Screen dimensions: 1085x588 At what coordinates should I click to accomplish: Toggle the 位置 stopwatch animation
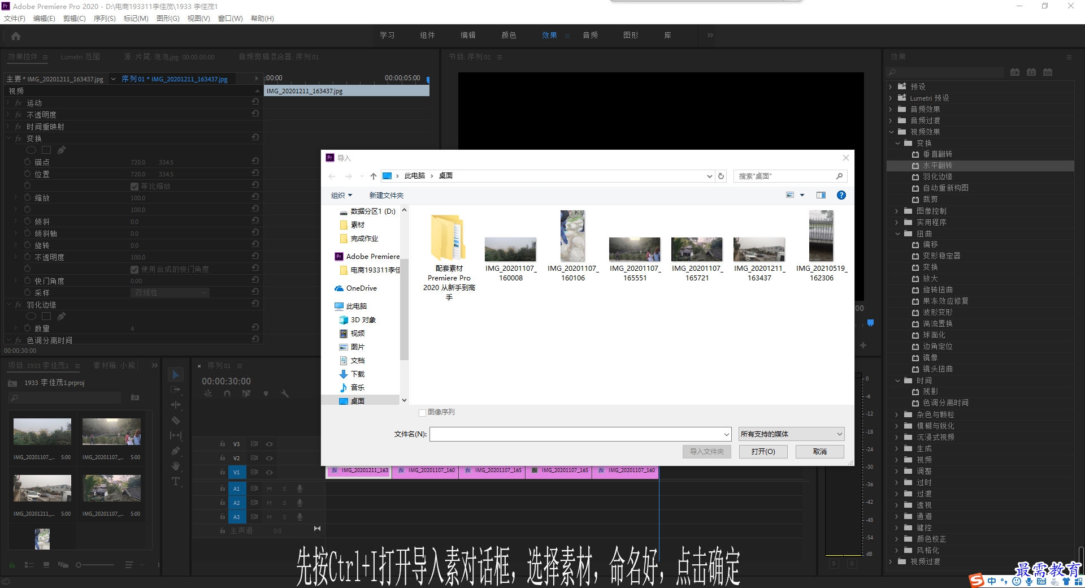pos(27,174)
